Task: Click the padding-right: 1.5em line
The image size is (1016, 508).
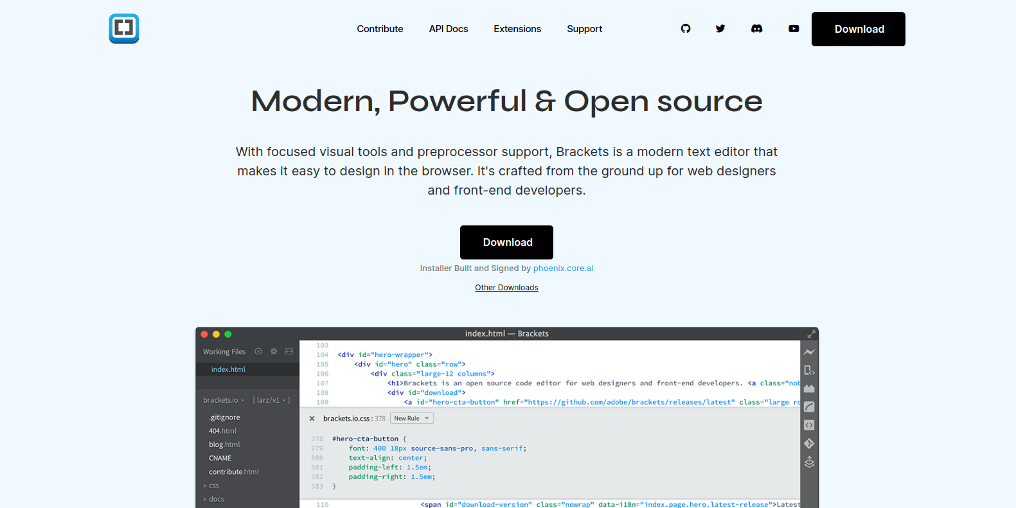Action: point(392,477)
